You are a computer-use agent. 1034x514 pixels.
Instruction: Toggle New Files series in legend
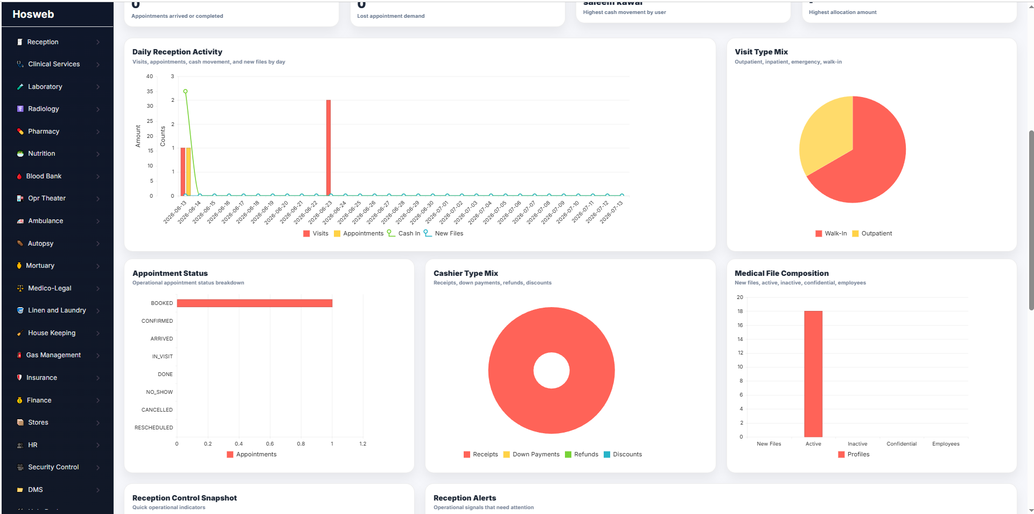[443, 233]
